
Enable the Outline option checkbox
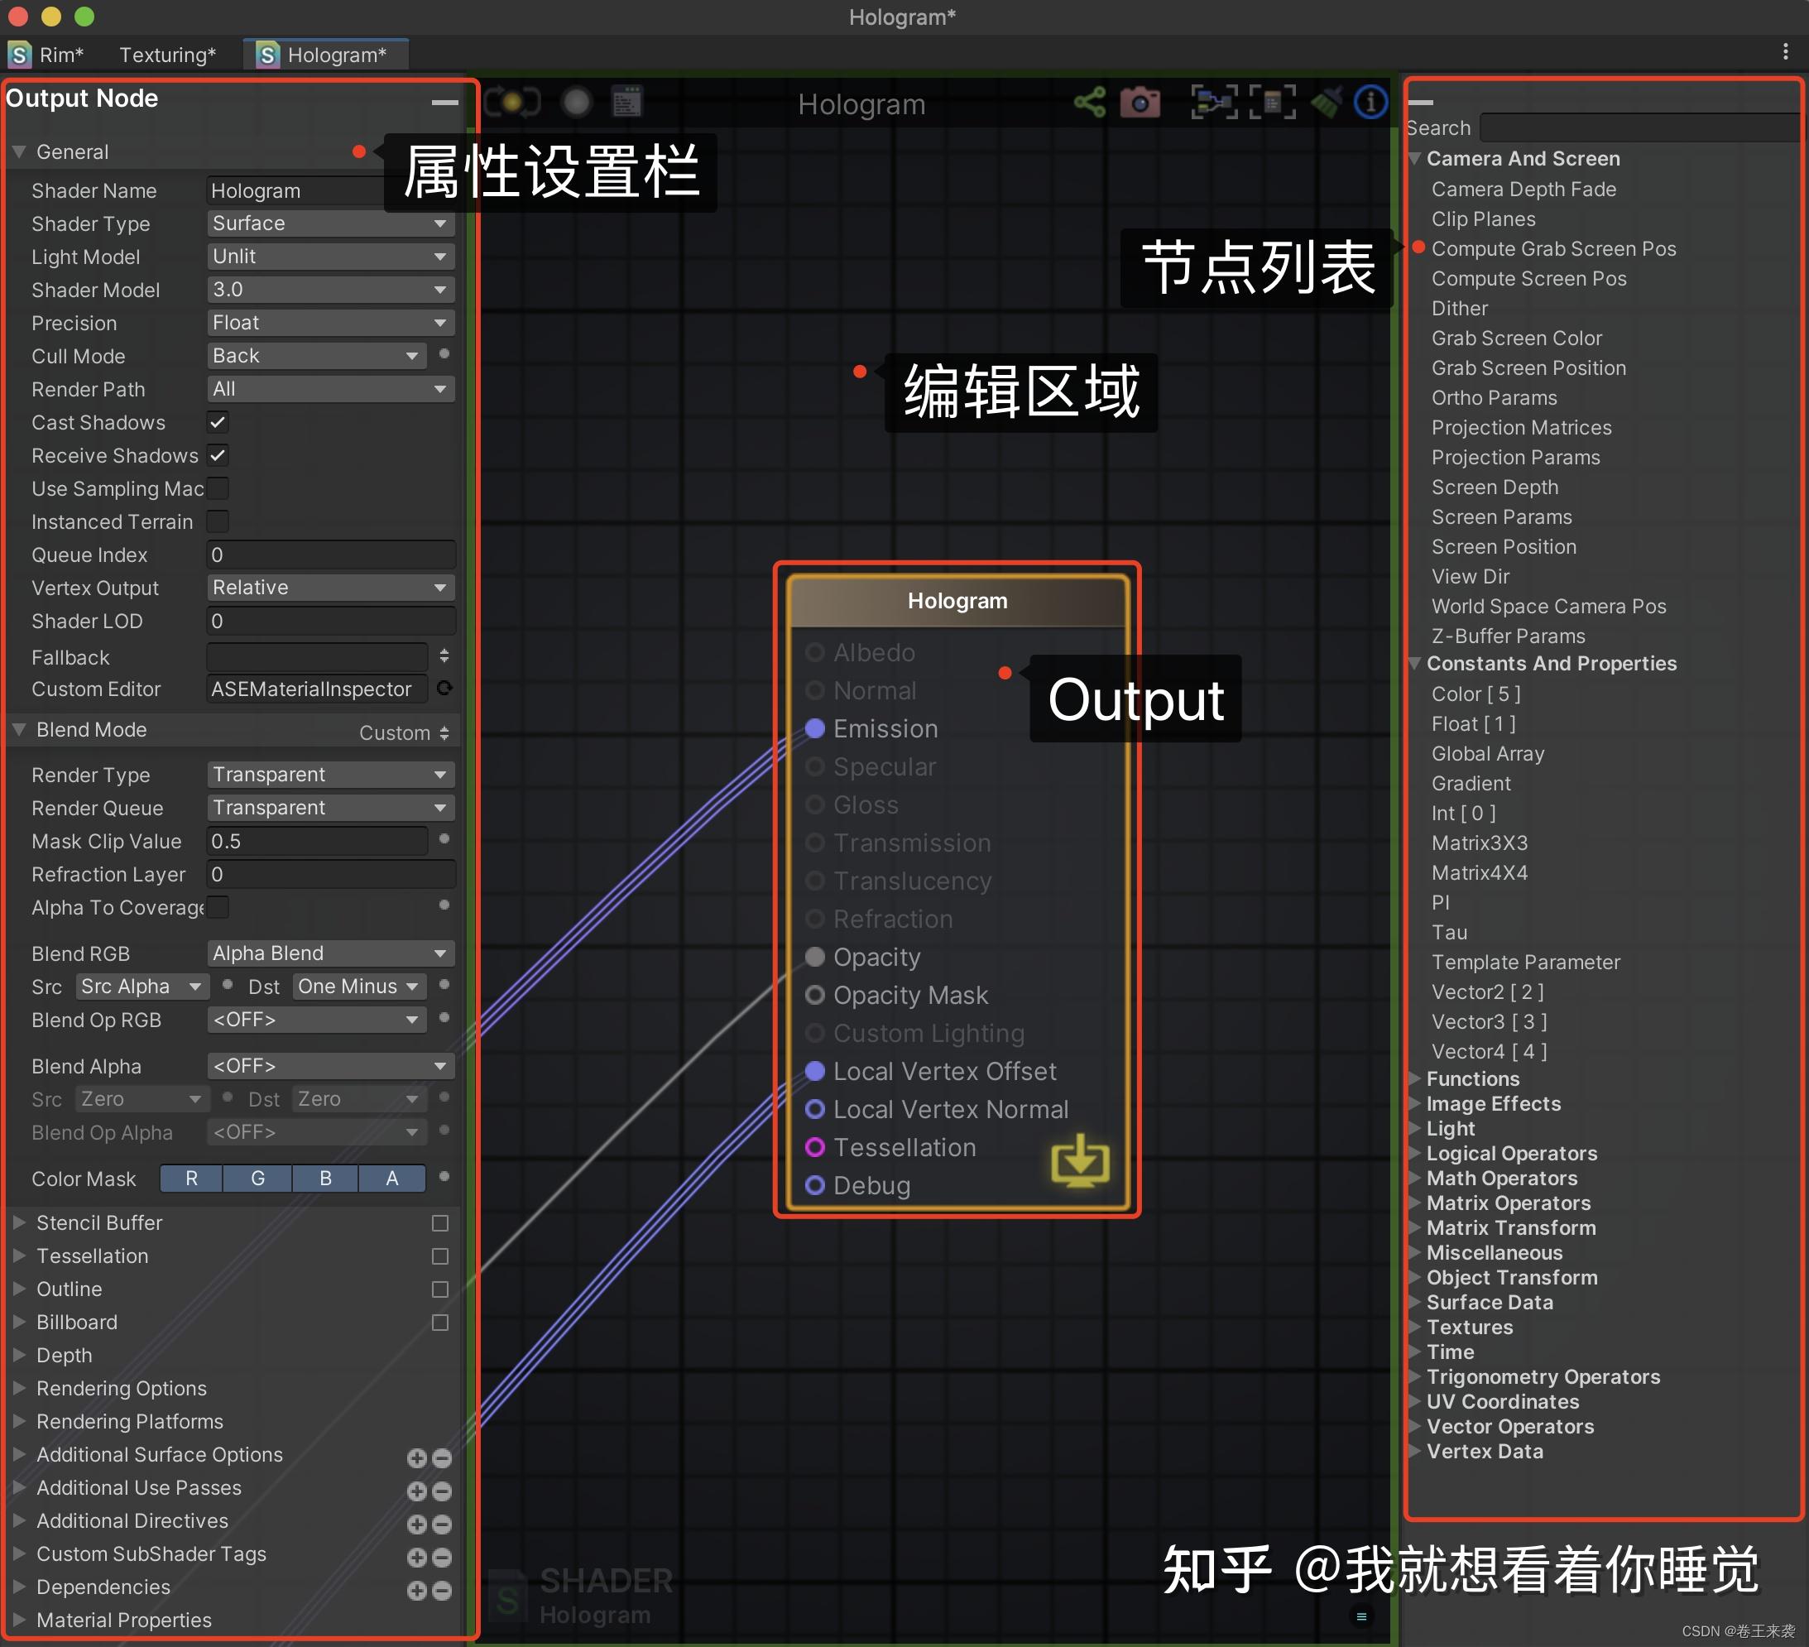[439, 1289]
